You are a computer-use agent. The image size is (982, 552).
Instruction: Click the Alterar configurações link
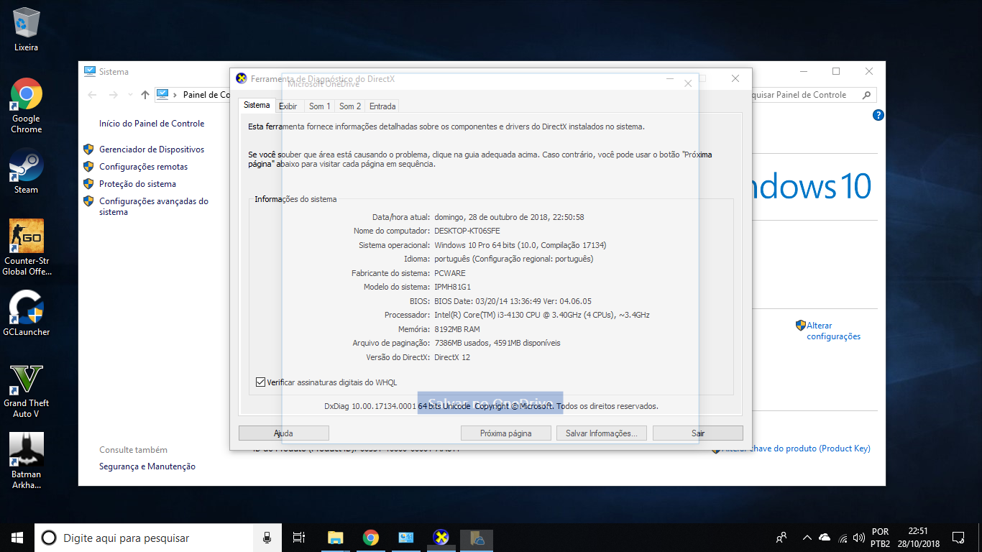833,331
